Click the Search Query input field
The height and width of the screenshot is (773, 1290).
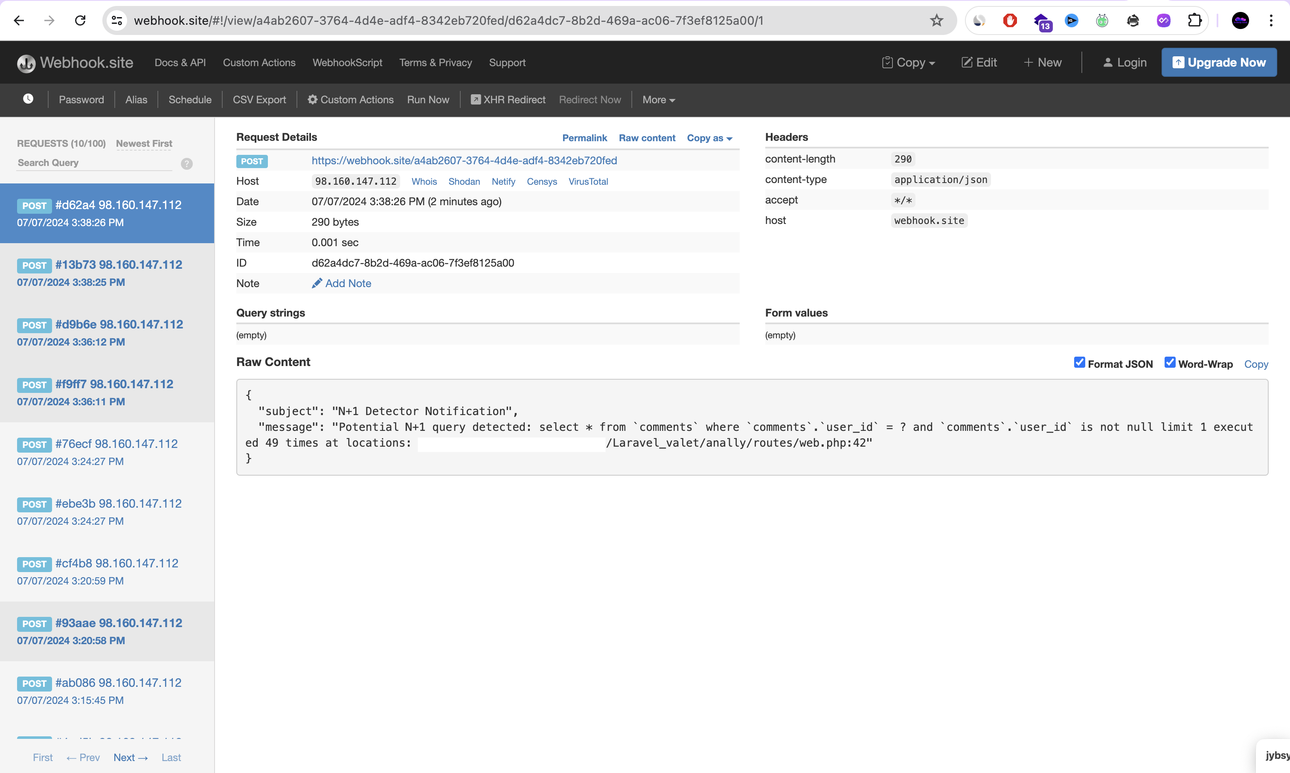pyautogui.click(x=94, y=163)
